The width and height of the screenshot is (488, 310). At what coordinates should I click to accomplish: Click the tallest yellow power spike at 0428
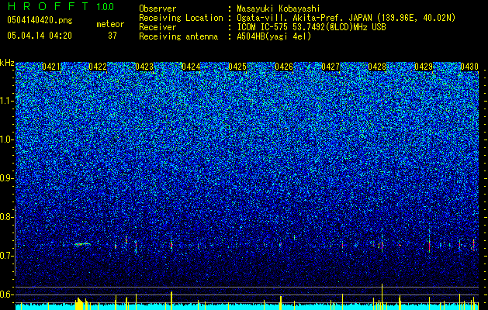click(x=382, y=297)
